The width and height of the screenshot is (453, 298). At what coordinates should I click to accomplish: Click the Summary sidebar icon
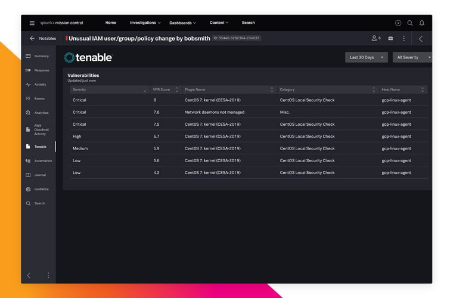pyautogui.click(x=28, y=56)
